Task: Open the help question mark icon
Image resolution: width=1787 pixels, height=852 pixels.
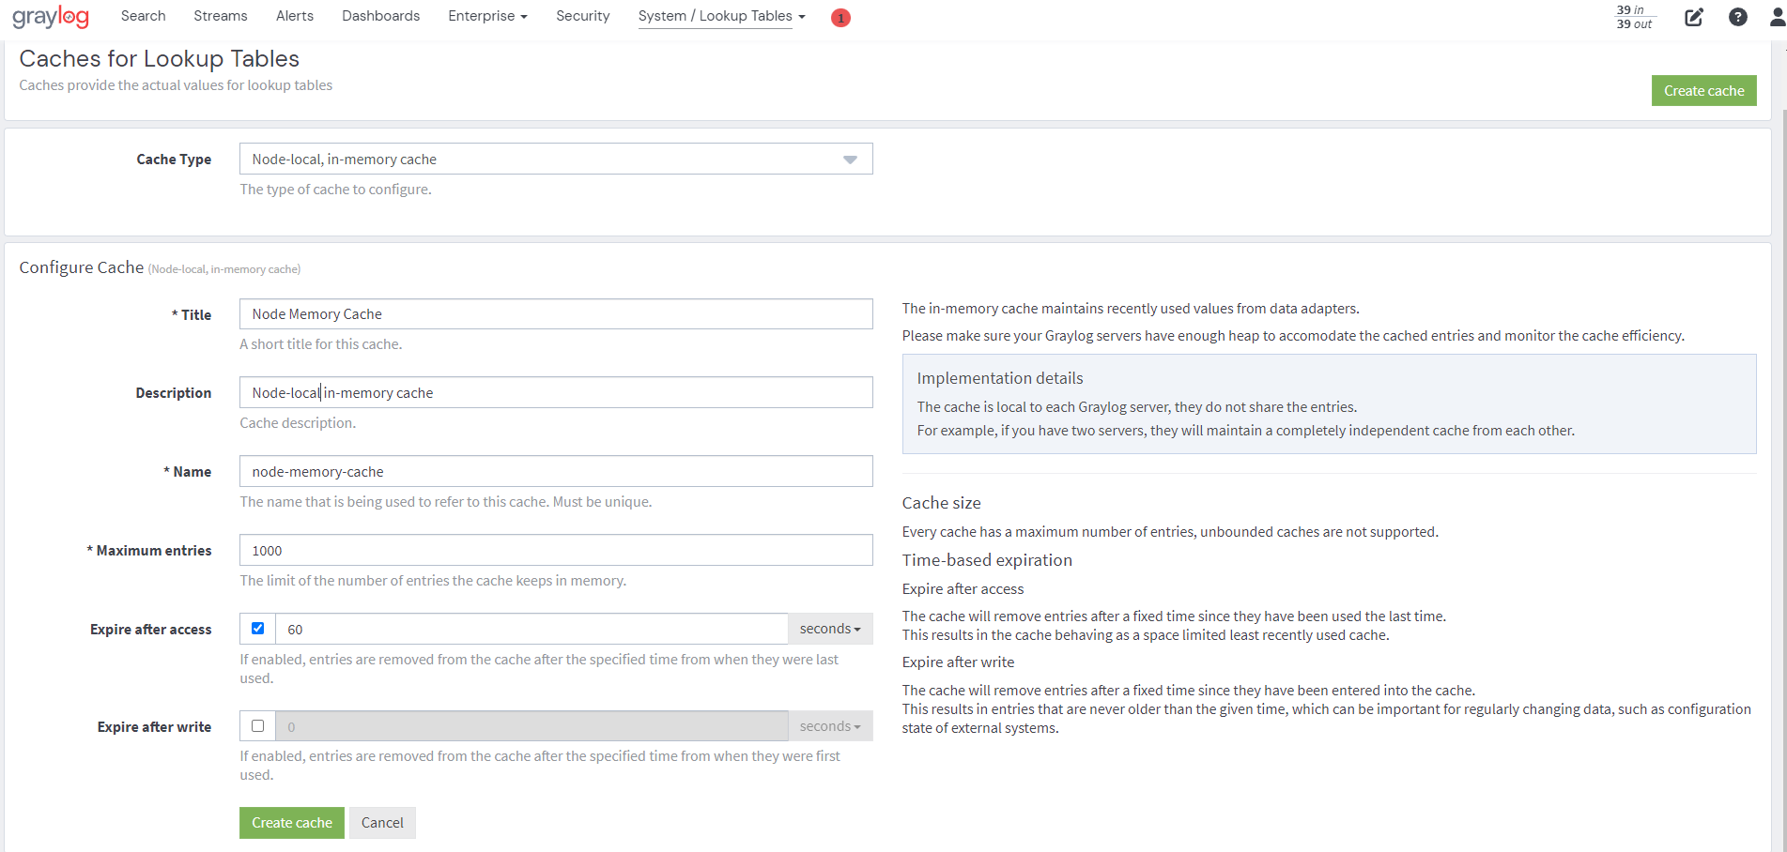Action: click(x=1738, y=17)
